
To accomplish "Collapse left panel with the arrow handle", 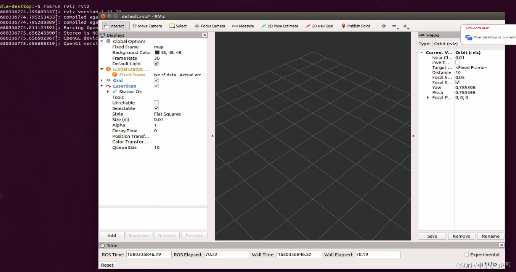I will tap(212, 136).
